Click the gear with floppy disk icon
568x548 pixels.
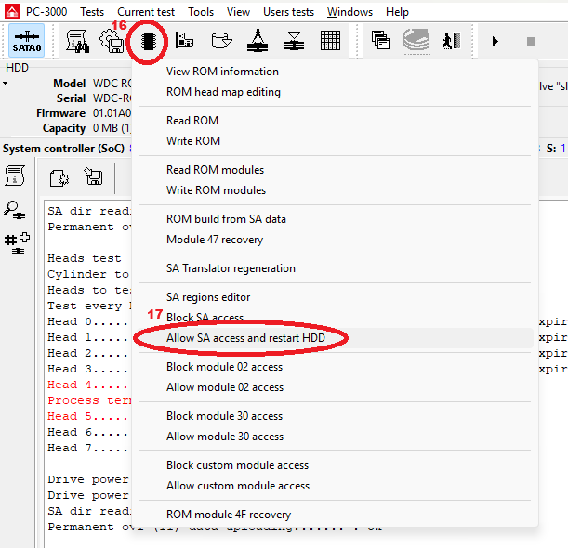click(112, 42)
